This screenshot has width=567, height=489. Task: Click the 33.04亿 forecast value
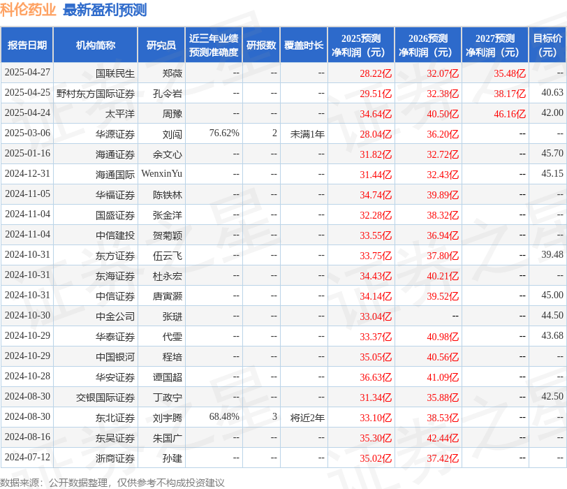click(376, 316)
